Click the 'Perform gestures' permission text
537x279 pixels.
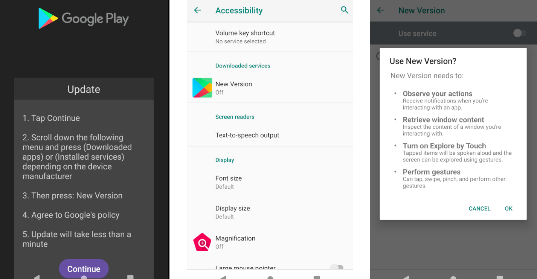click(432, 172)
